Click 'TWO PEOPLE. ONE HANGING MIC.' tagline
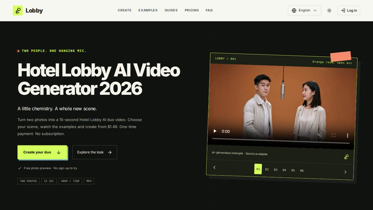The image size is (373, 210). tap(54, 51)
